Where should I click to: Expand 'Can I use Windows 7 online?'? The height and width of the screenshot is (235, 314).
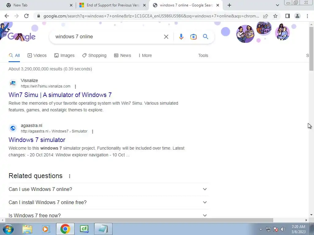108,189
